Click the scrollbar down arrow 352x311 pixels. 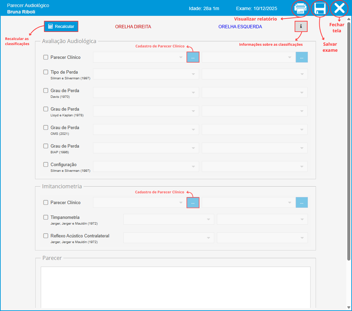[x=349, y=307]
